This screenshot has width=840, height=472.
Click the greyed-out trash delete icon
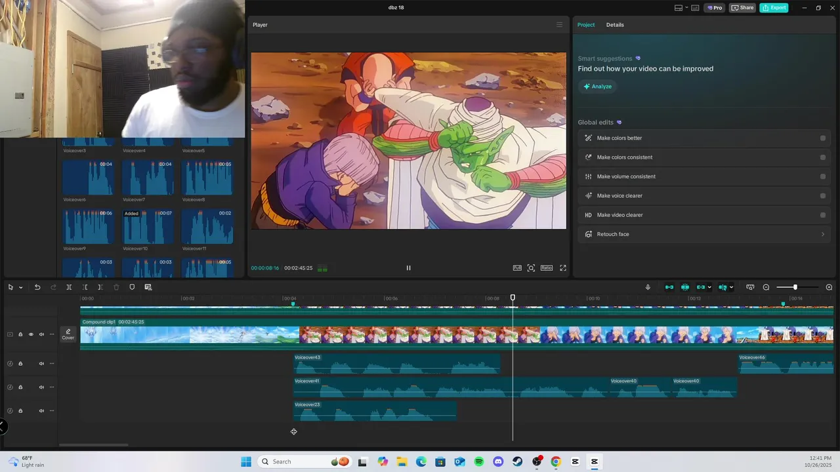(x=116, y=287)
